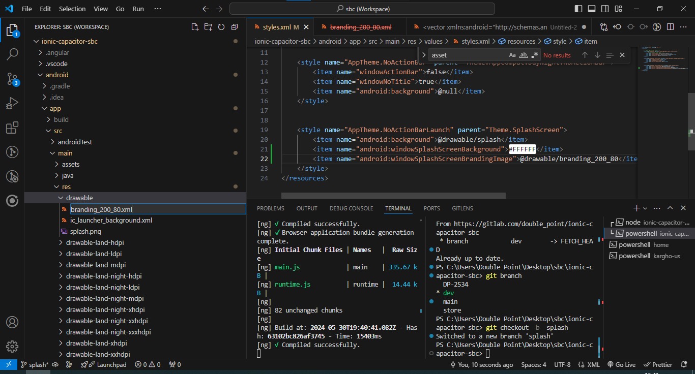Toggle the bottom panel layout button
The image size is (695, 374).
[x=592, y=9]
